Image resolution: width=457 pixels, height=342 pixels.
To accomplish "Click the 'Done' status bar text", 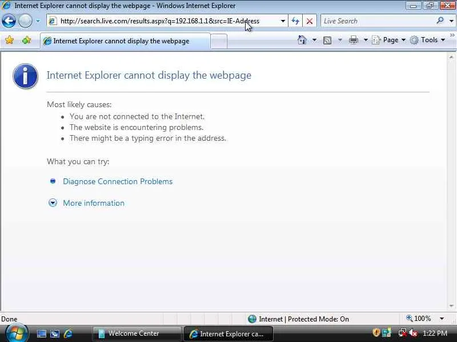I will (x=9, y=319).
